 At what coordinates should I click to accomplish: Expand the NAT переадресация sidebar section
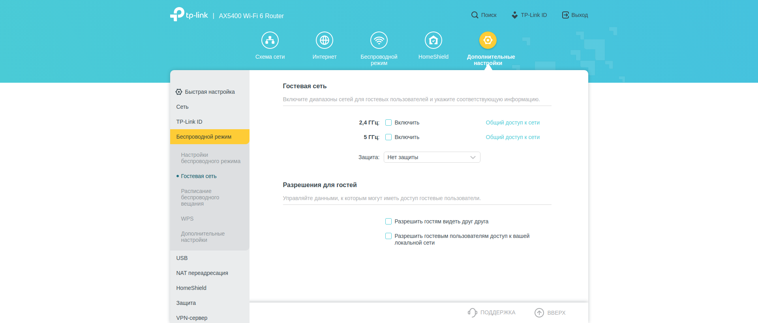[202, 273]
